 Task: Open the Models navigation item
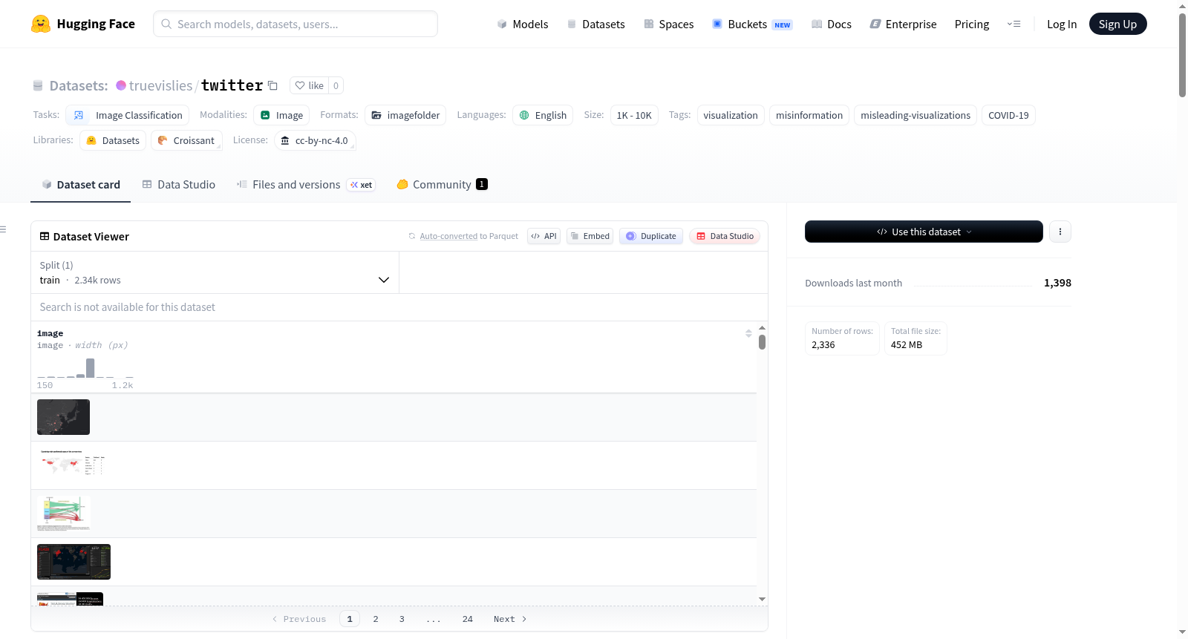[x=523, y=24]
